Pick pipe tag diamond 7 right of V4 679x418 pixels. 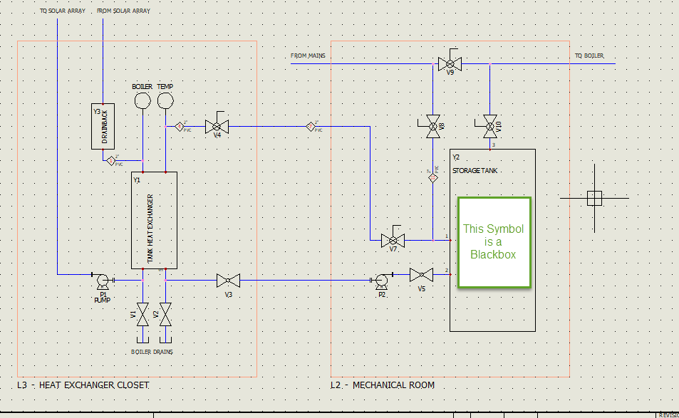pos(311,127)
